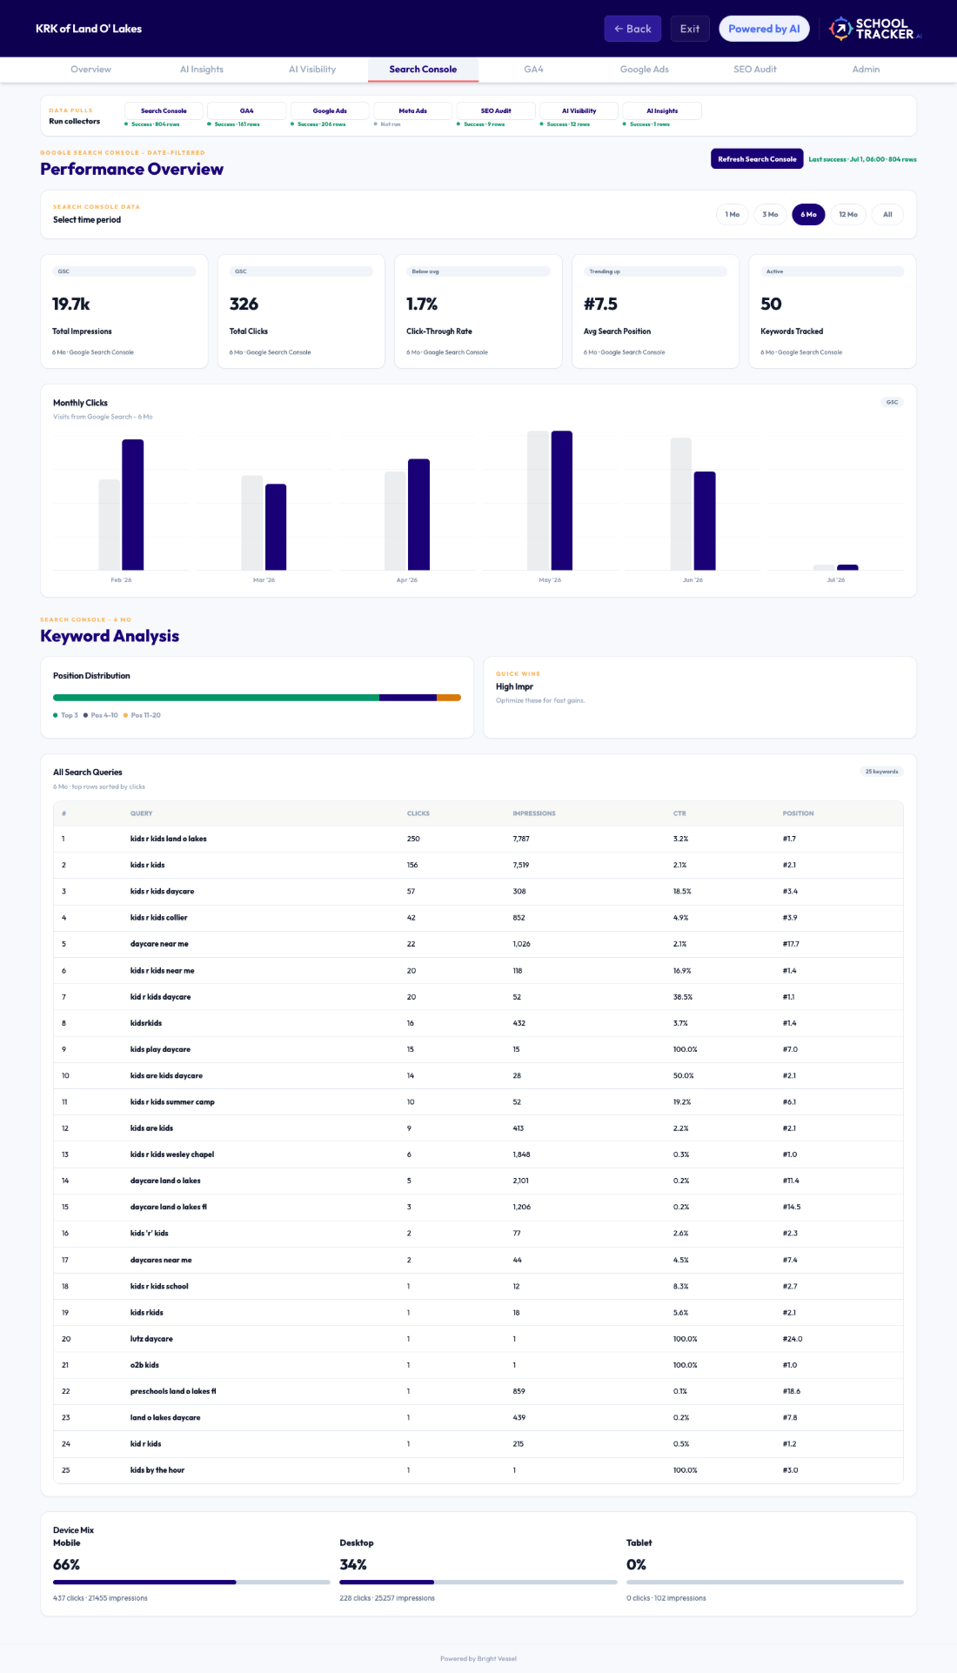This screenshot has width=957, height=1673.
Task: Click the Pos 11-20 legend item
Action: pos(143,715)
